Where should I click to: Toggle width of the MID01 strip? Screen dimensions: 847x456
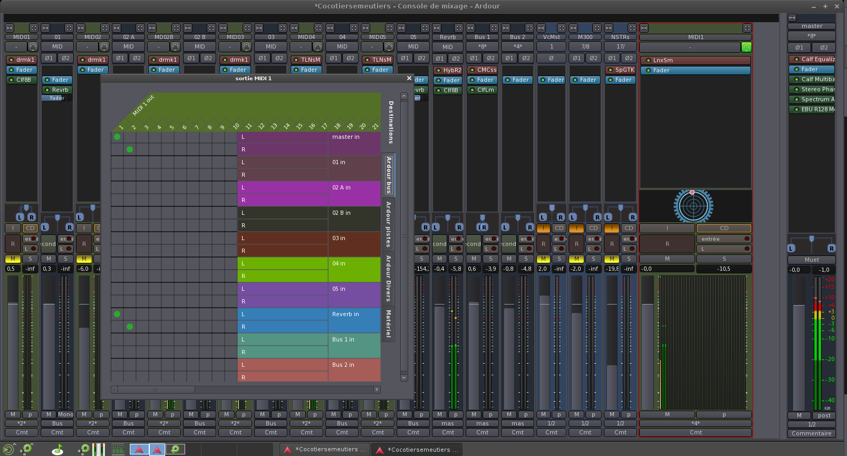pos(9,28)
